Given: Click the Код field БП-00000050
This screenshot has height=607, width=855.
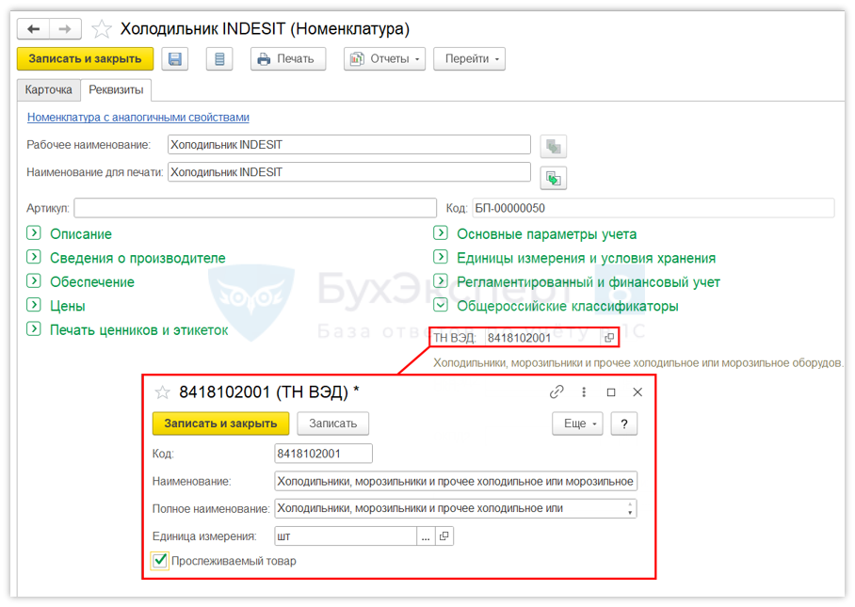Looking at the screenshot, I should 653,208.
